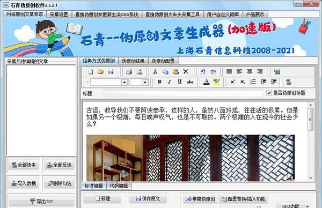Choose yellow text highlight color
This screenshot has height=208, width=322.
pos(216,82)
